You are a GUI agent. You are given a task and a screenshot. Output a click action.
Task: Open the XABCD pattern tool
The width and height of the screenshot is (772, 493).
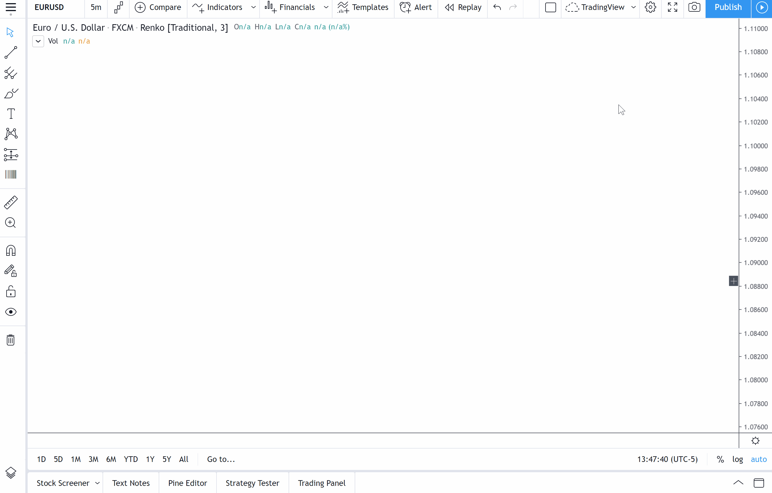pos(11,134)
